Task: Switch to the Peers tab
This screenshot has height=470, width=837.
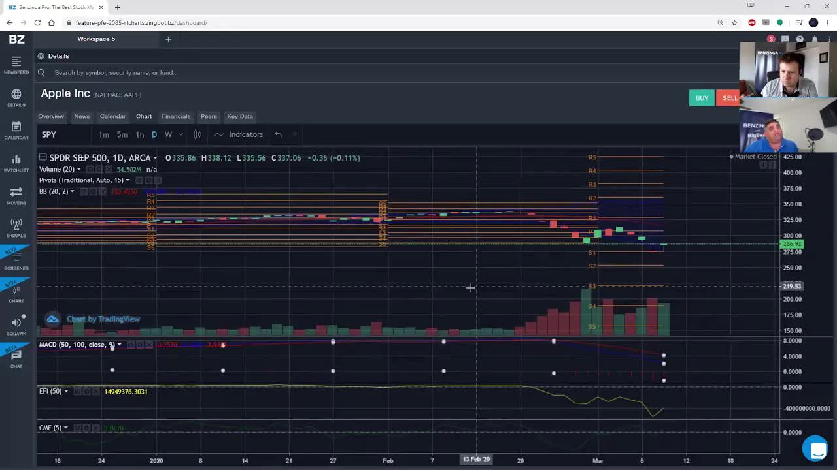Action: tap(209, 116)
